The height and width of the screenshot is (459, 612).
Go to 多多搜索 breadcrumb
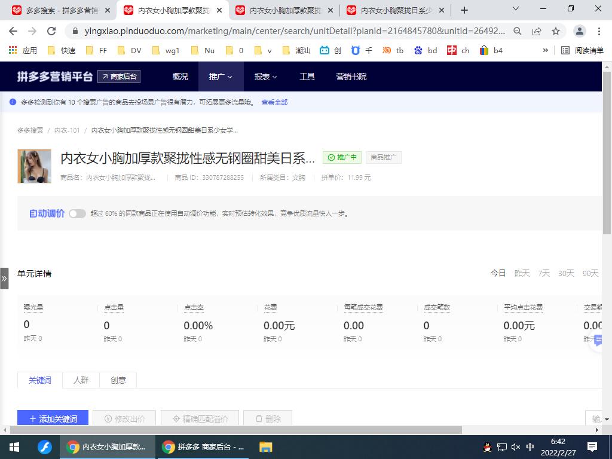pos(30,130)
